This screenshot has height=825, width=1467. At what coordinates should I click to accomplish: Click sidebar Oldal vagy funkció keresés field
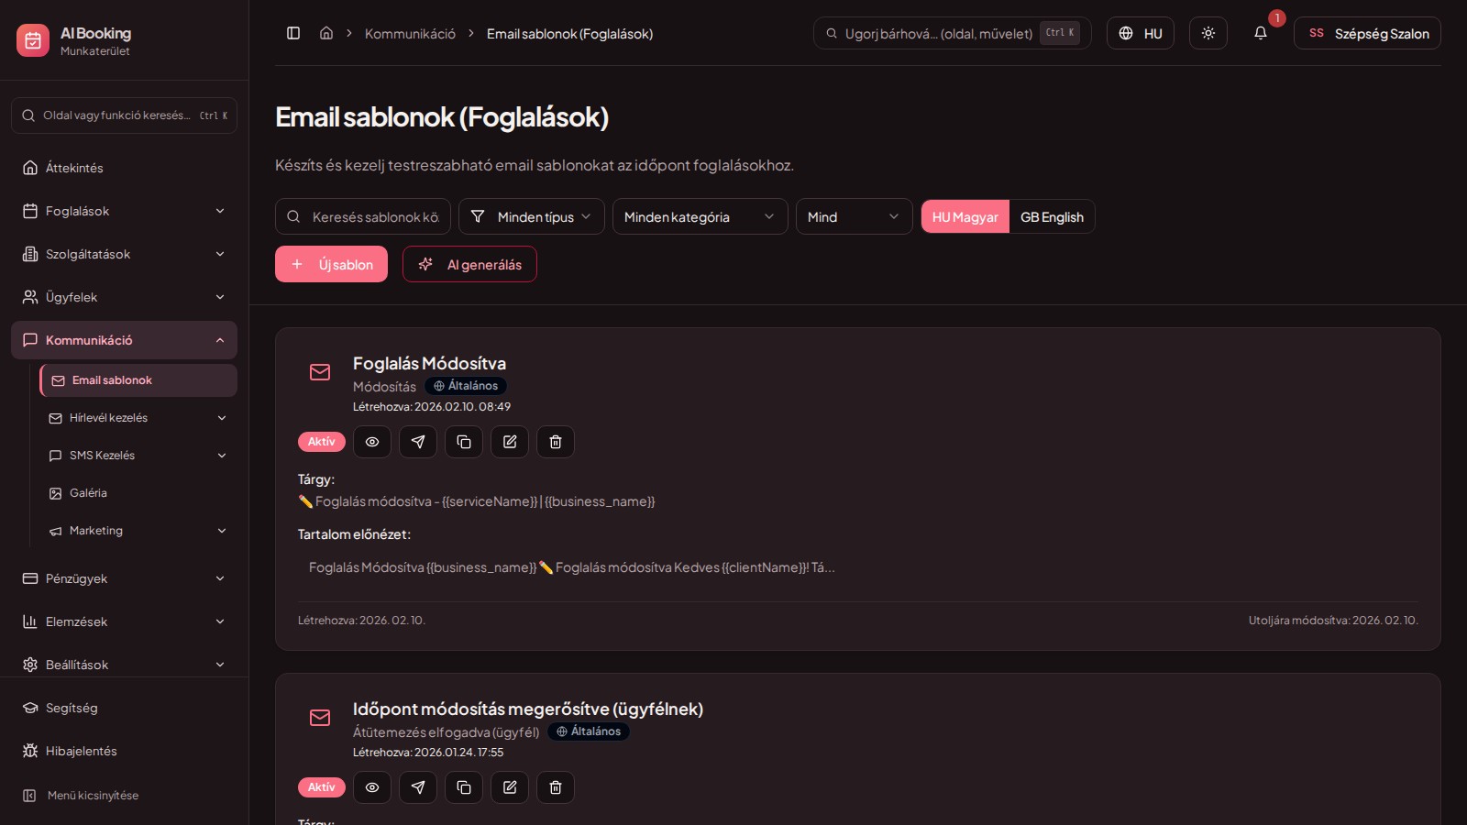pyautogui.click(x=124, y=115)
